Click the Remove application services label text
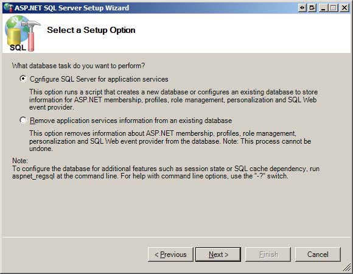The width and height of the screenshot is (353, 274). pos(131,121)
